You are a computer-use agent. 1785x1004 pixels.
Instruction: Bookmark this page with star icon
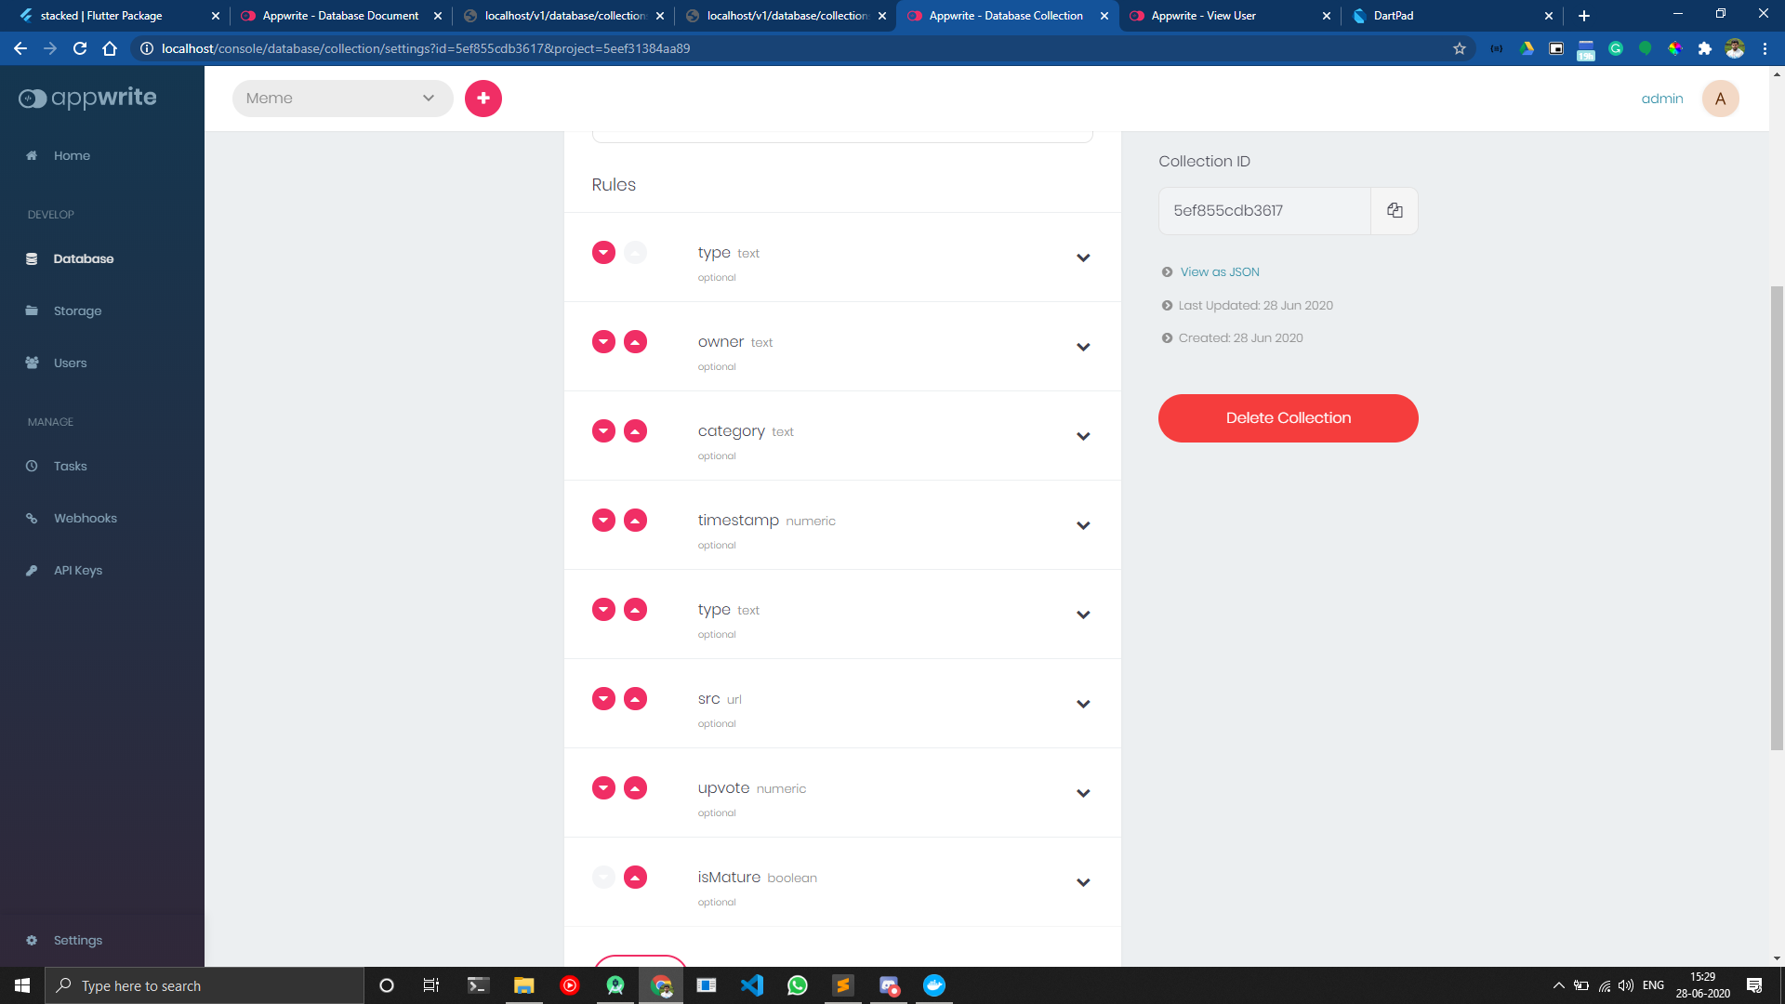[1460, 48]
